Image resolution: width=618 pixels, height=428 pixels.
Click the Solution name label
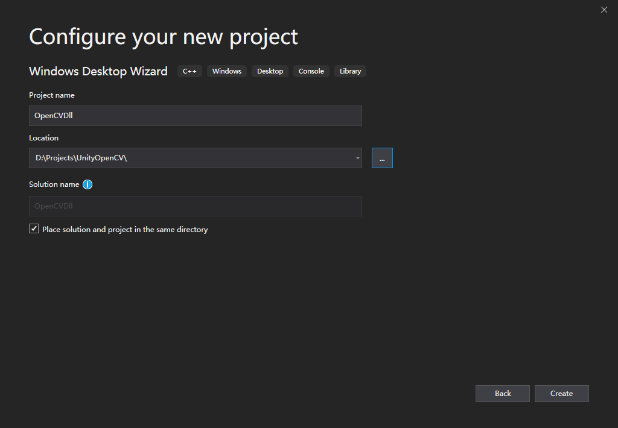[x=54, y=184]
